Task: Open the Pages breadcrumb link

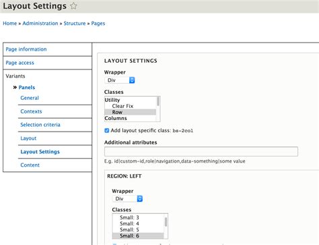Action: click(x=98, y=24)
